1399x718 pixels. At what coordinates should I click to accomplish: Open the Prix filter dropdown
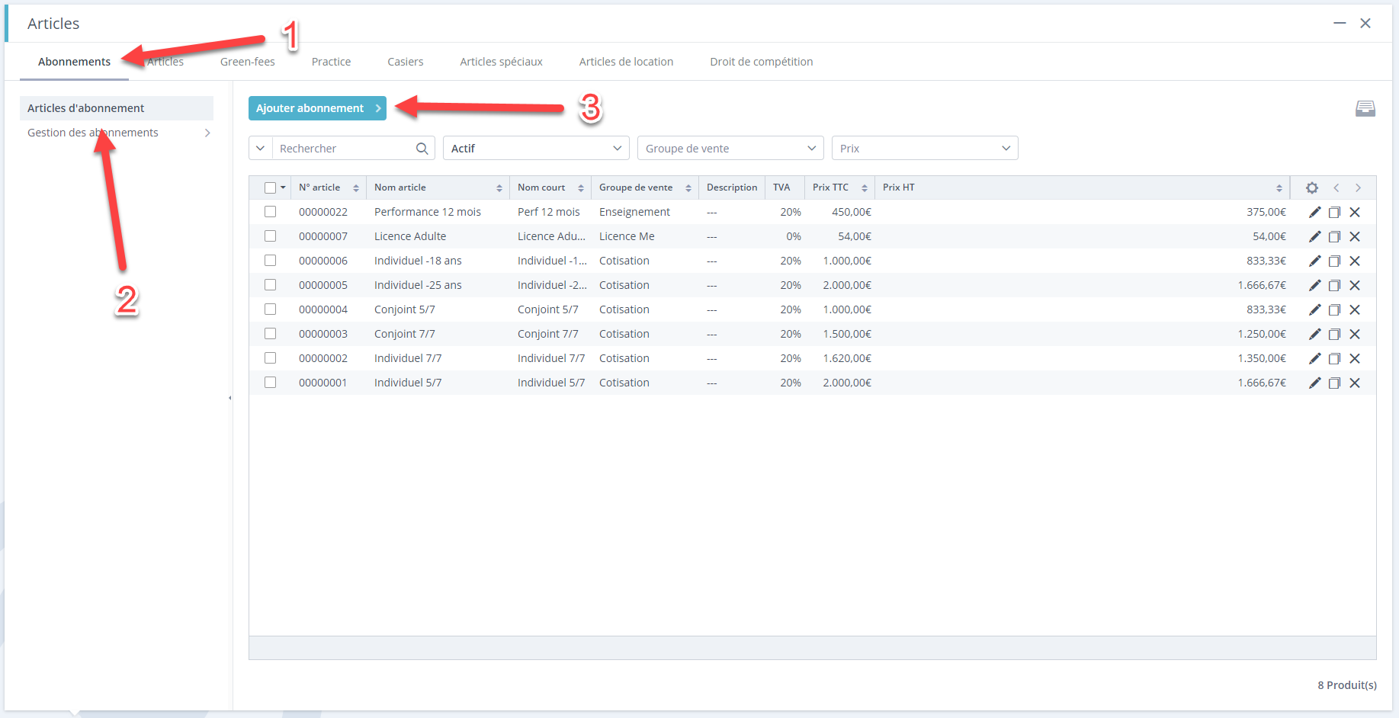925,148
